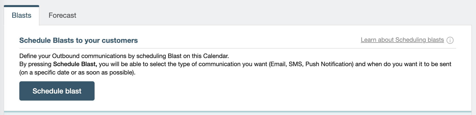The image size is (476, 115).
Task: Click the divider line under the heading
Action: point(237,48)
